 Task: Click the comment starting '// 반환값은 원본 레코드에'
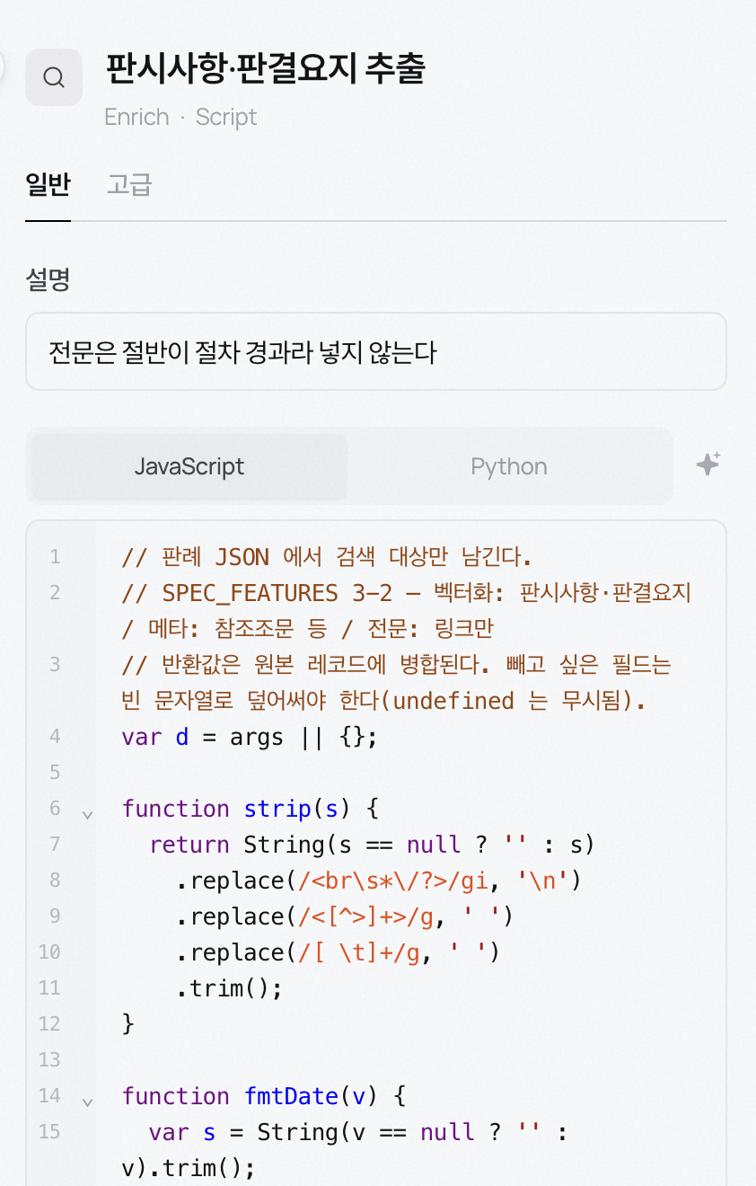click(396, 683)
